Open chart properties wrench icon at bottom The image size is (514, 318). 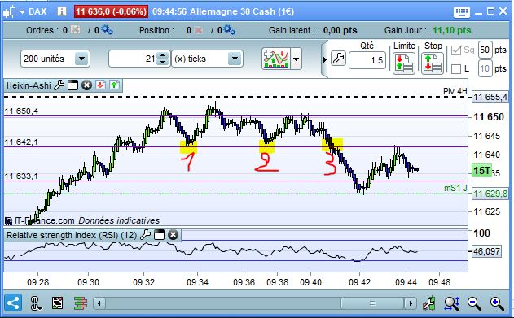428,303
